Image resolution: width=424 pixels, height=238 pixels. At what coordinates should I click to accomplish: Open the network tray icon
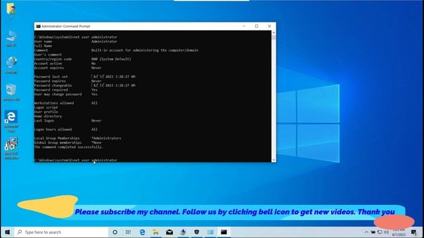(380, 232)
